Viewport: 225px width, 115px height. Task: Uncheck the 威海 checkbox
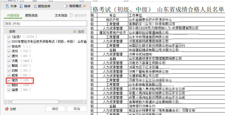[x=9, y=76]
